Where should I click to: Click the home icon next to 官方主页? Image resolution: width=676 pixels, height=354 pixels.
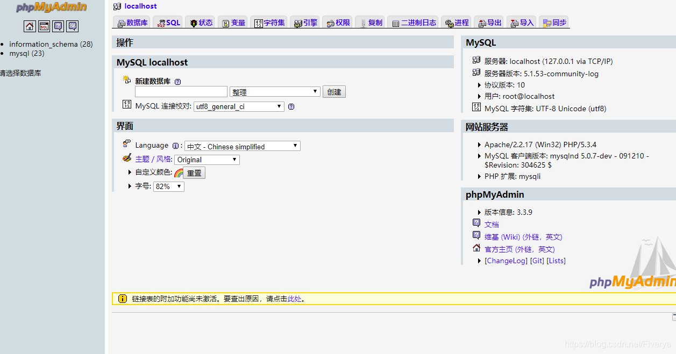point(476,248)
